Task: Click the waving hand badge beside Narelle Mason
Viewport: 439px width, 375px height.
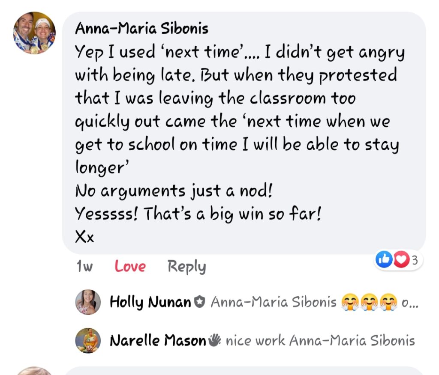Action: click(215, 340)
